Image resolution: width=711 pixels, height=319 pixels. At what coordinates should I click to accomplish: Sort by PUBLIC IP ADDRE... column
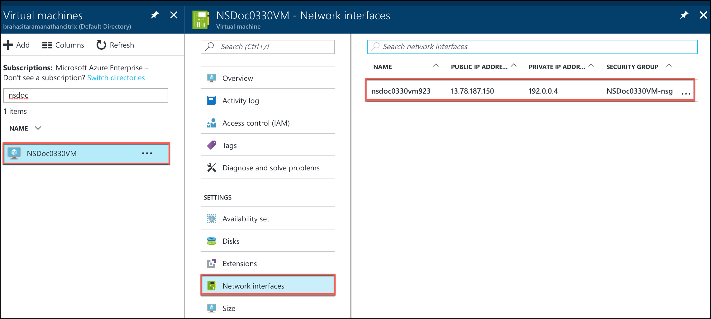click(x=479, y=67)
